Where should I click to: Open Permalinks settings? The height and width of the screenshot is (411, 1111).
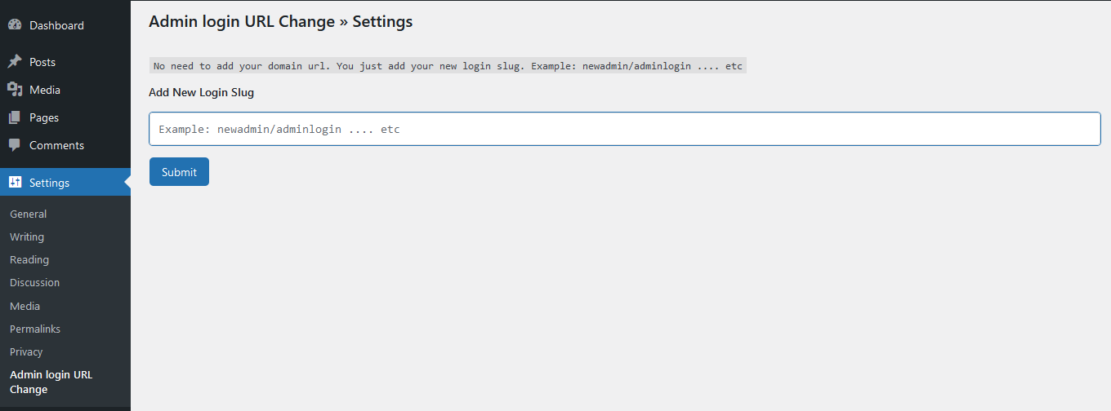pyautogui.click(x=35, y=329)
